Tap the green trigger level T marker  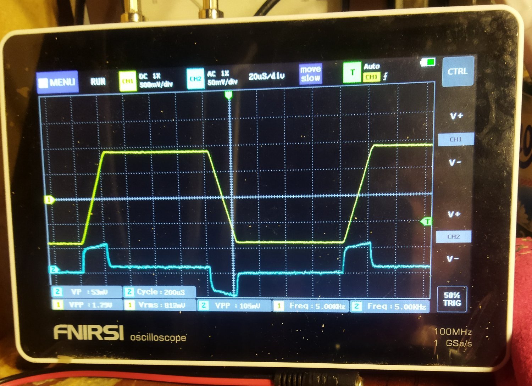pos(426,222)
